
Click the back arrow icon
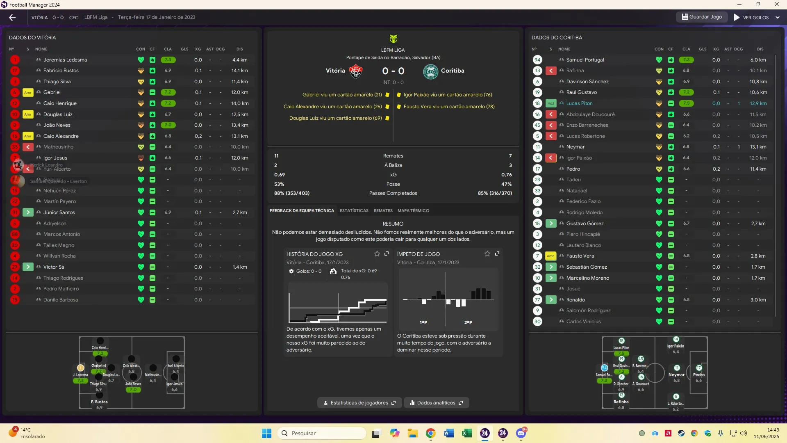12,17
